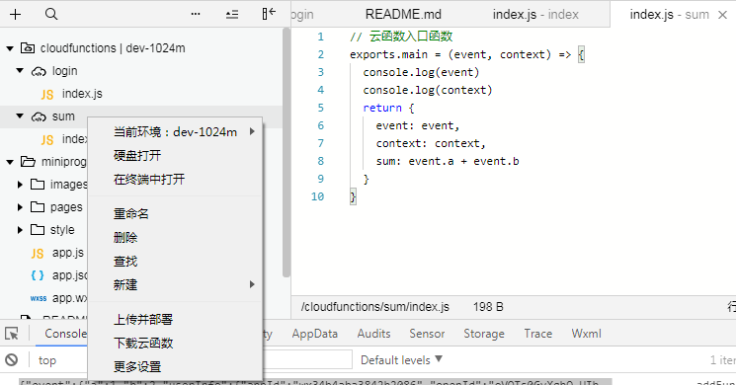Close the index.js sum tab

723,15
